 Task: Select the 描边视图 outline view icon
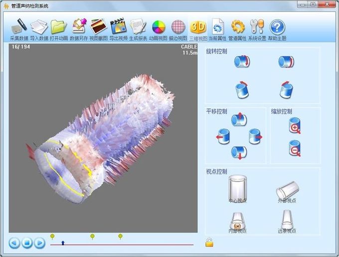coord(178,27)
